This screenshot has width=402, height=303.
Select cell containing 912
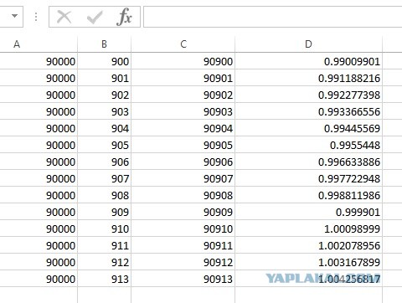click(104, 262)
